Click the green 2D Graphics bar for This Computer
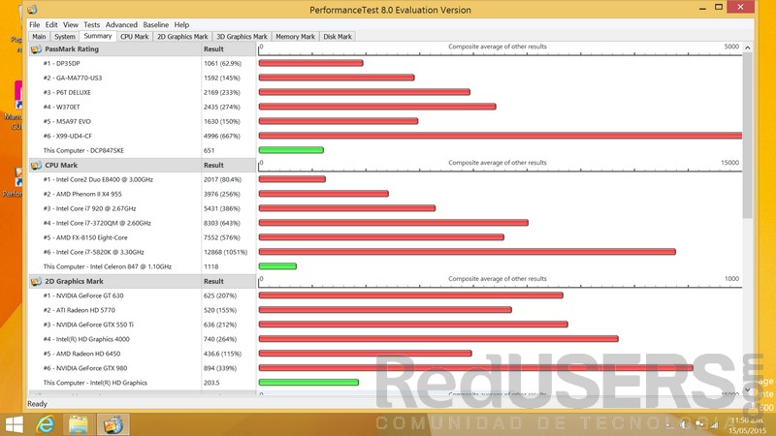Screen dimensions: 776x436 308,383
